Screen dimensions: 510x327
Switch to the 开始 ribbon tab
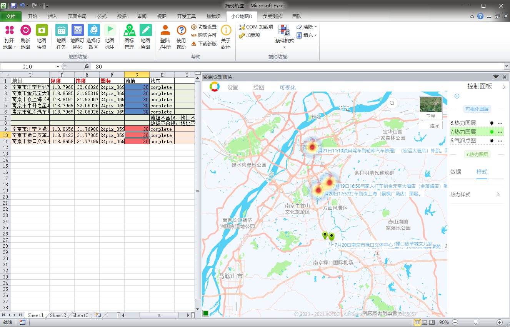pos(33,17)
